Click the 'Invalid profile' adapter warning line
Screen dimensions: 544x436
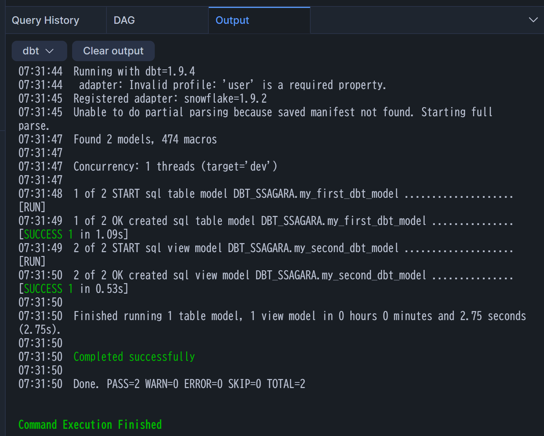pos(232,85)
